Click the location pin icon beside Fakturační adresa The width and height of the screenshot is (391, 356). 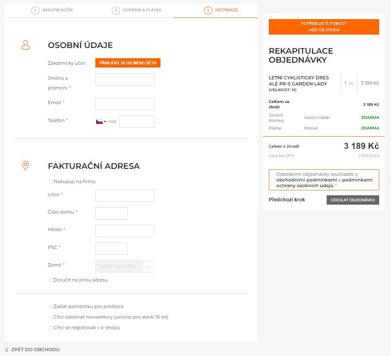pos(25,166)
